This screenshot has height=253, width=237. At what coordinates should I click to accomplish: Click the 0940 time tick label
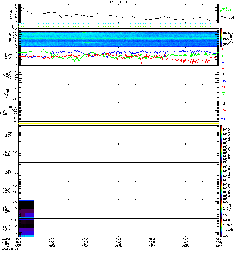pos(185,246)
